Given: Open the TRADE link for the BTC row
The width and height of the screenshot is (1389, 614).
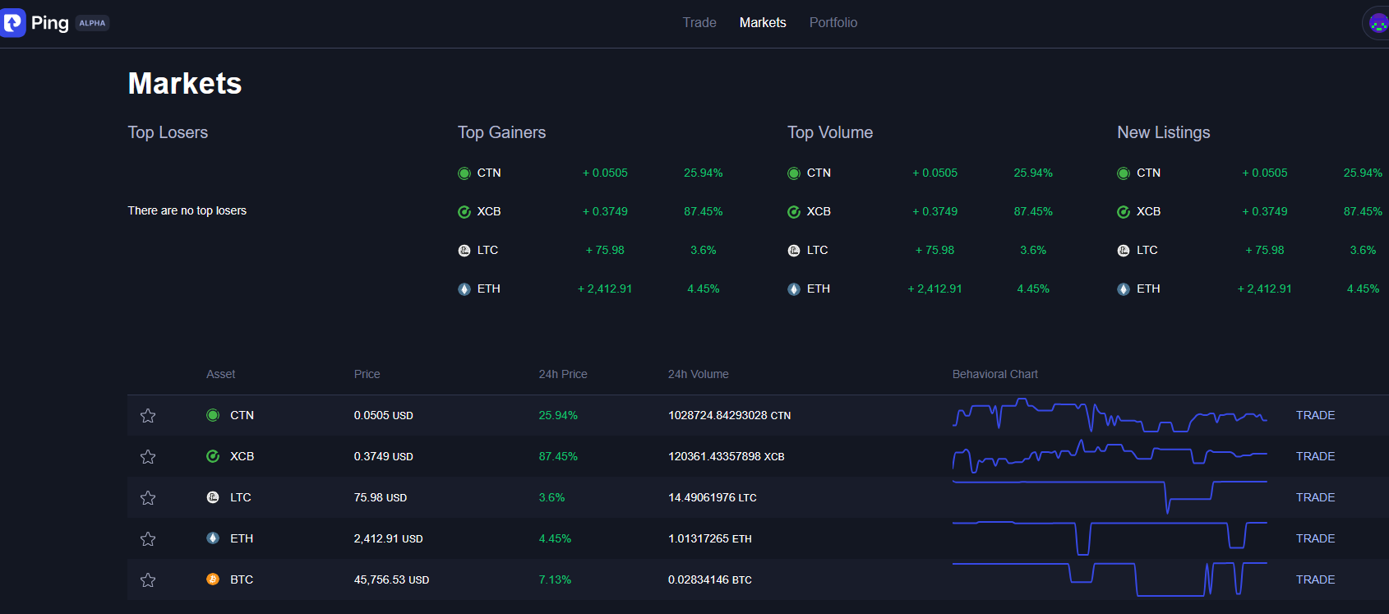Looking at the screenshot, I should [x=1315, y=579].
